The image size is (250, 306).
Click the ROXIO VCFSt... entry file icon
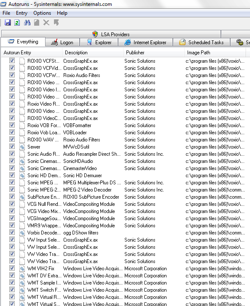[x=22, y=61]
